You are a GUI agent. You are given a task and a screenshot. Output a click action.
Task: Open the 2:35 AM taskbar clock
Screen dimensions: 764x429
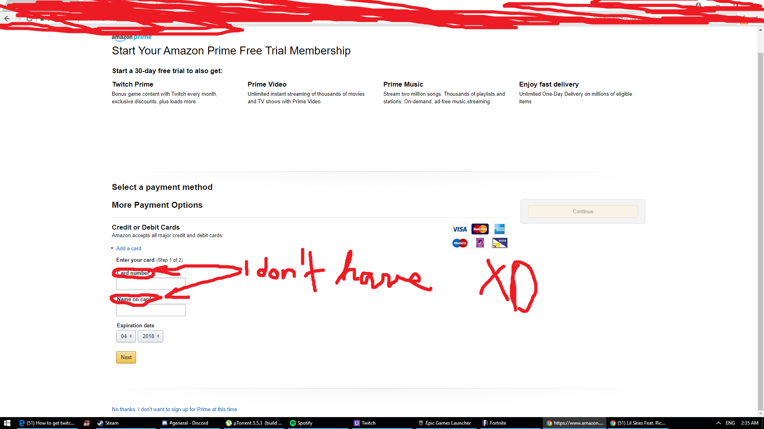(x=750, y=423)
